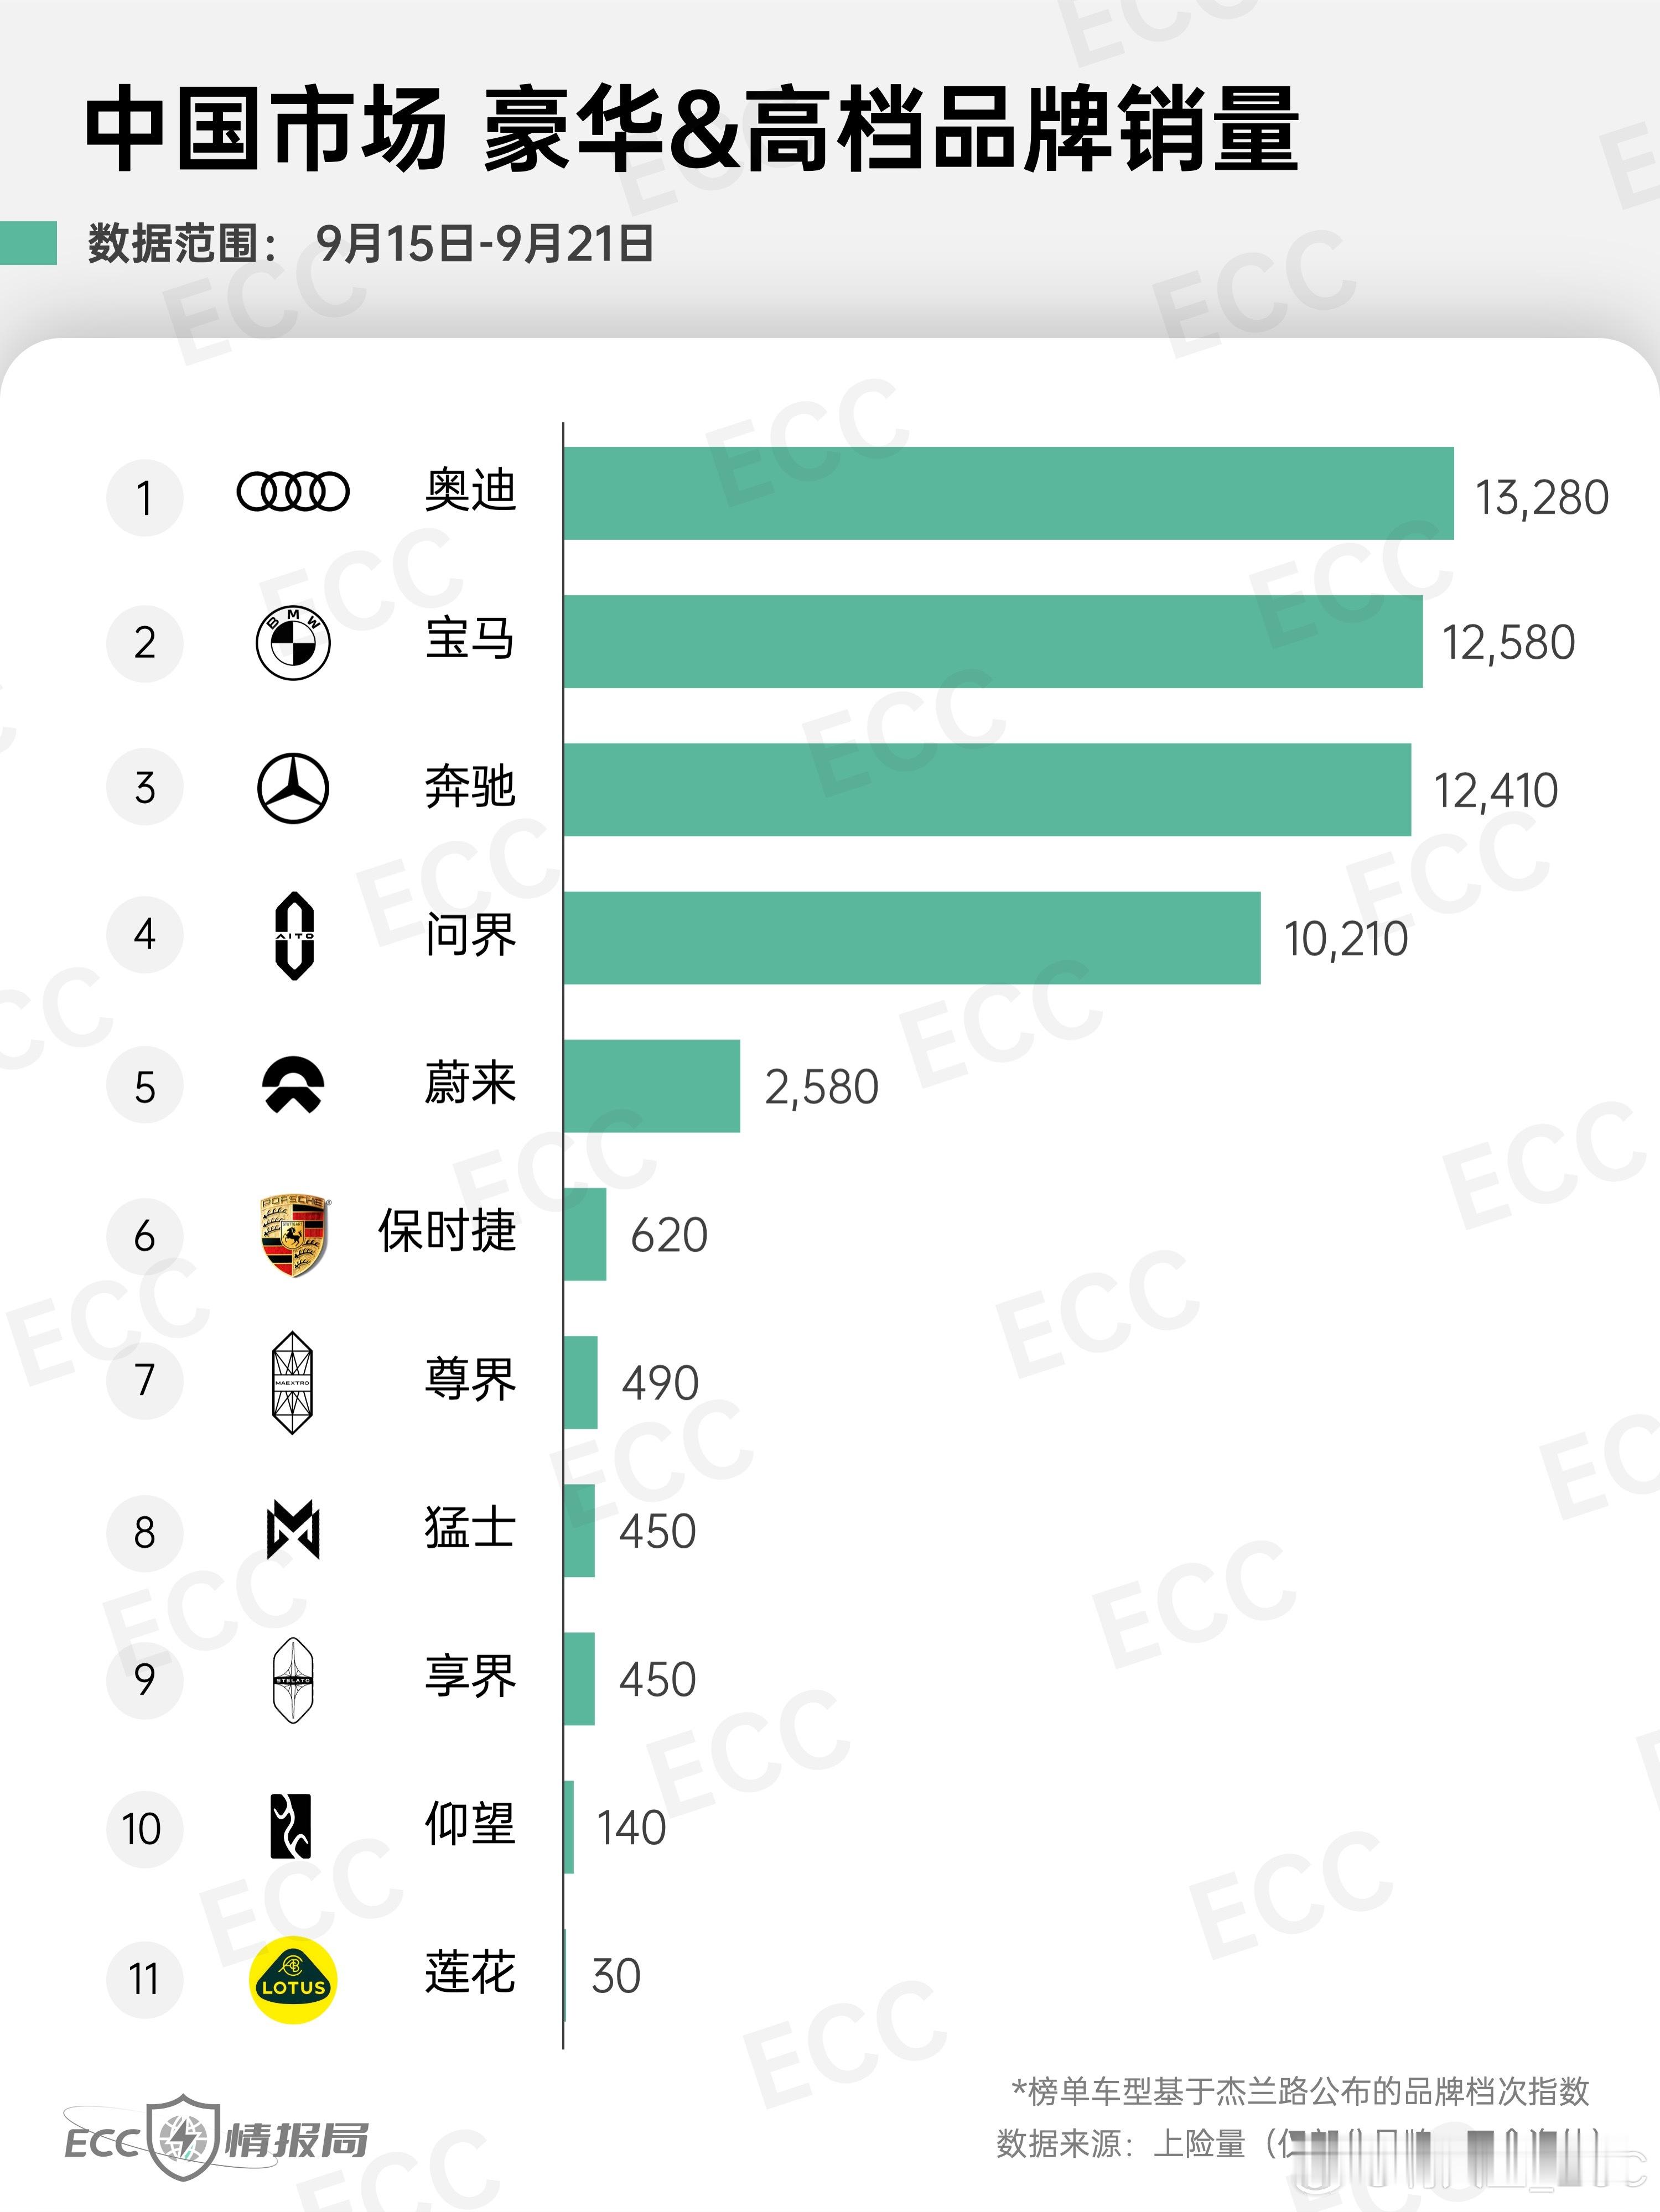Click the 中国市场 豪华&高档品牌销量 title
Image resolution: width=1660 pixels, height=2212 pixels.
click(692, 130)
